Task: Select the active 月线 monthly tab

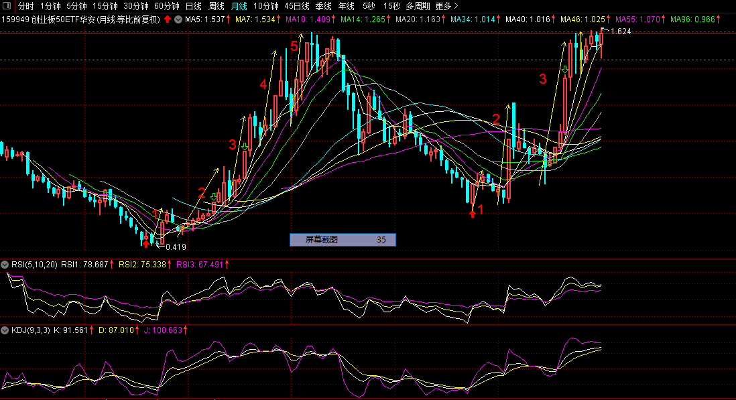Action: click(239, 6)
